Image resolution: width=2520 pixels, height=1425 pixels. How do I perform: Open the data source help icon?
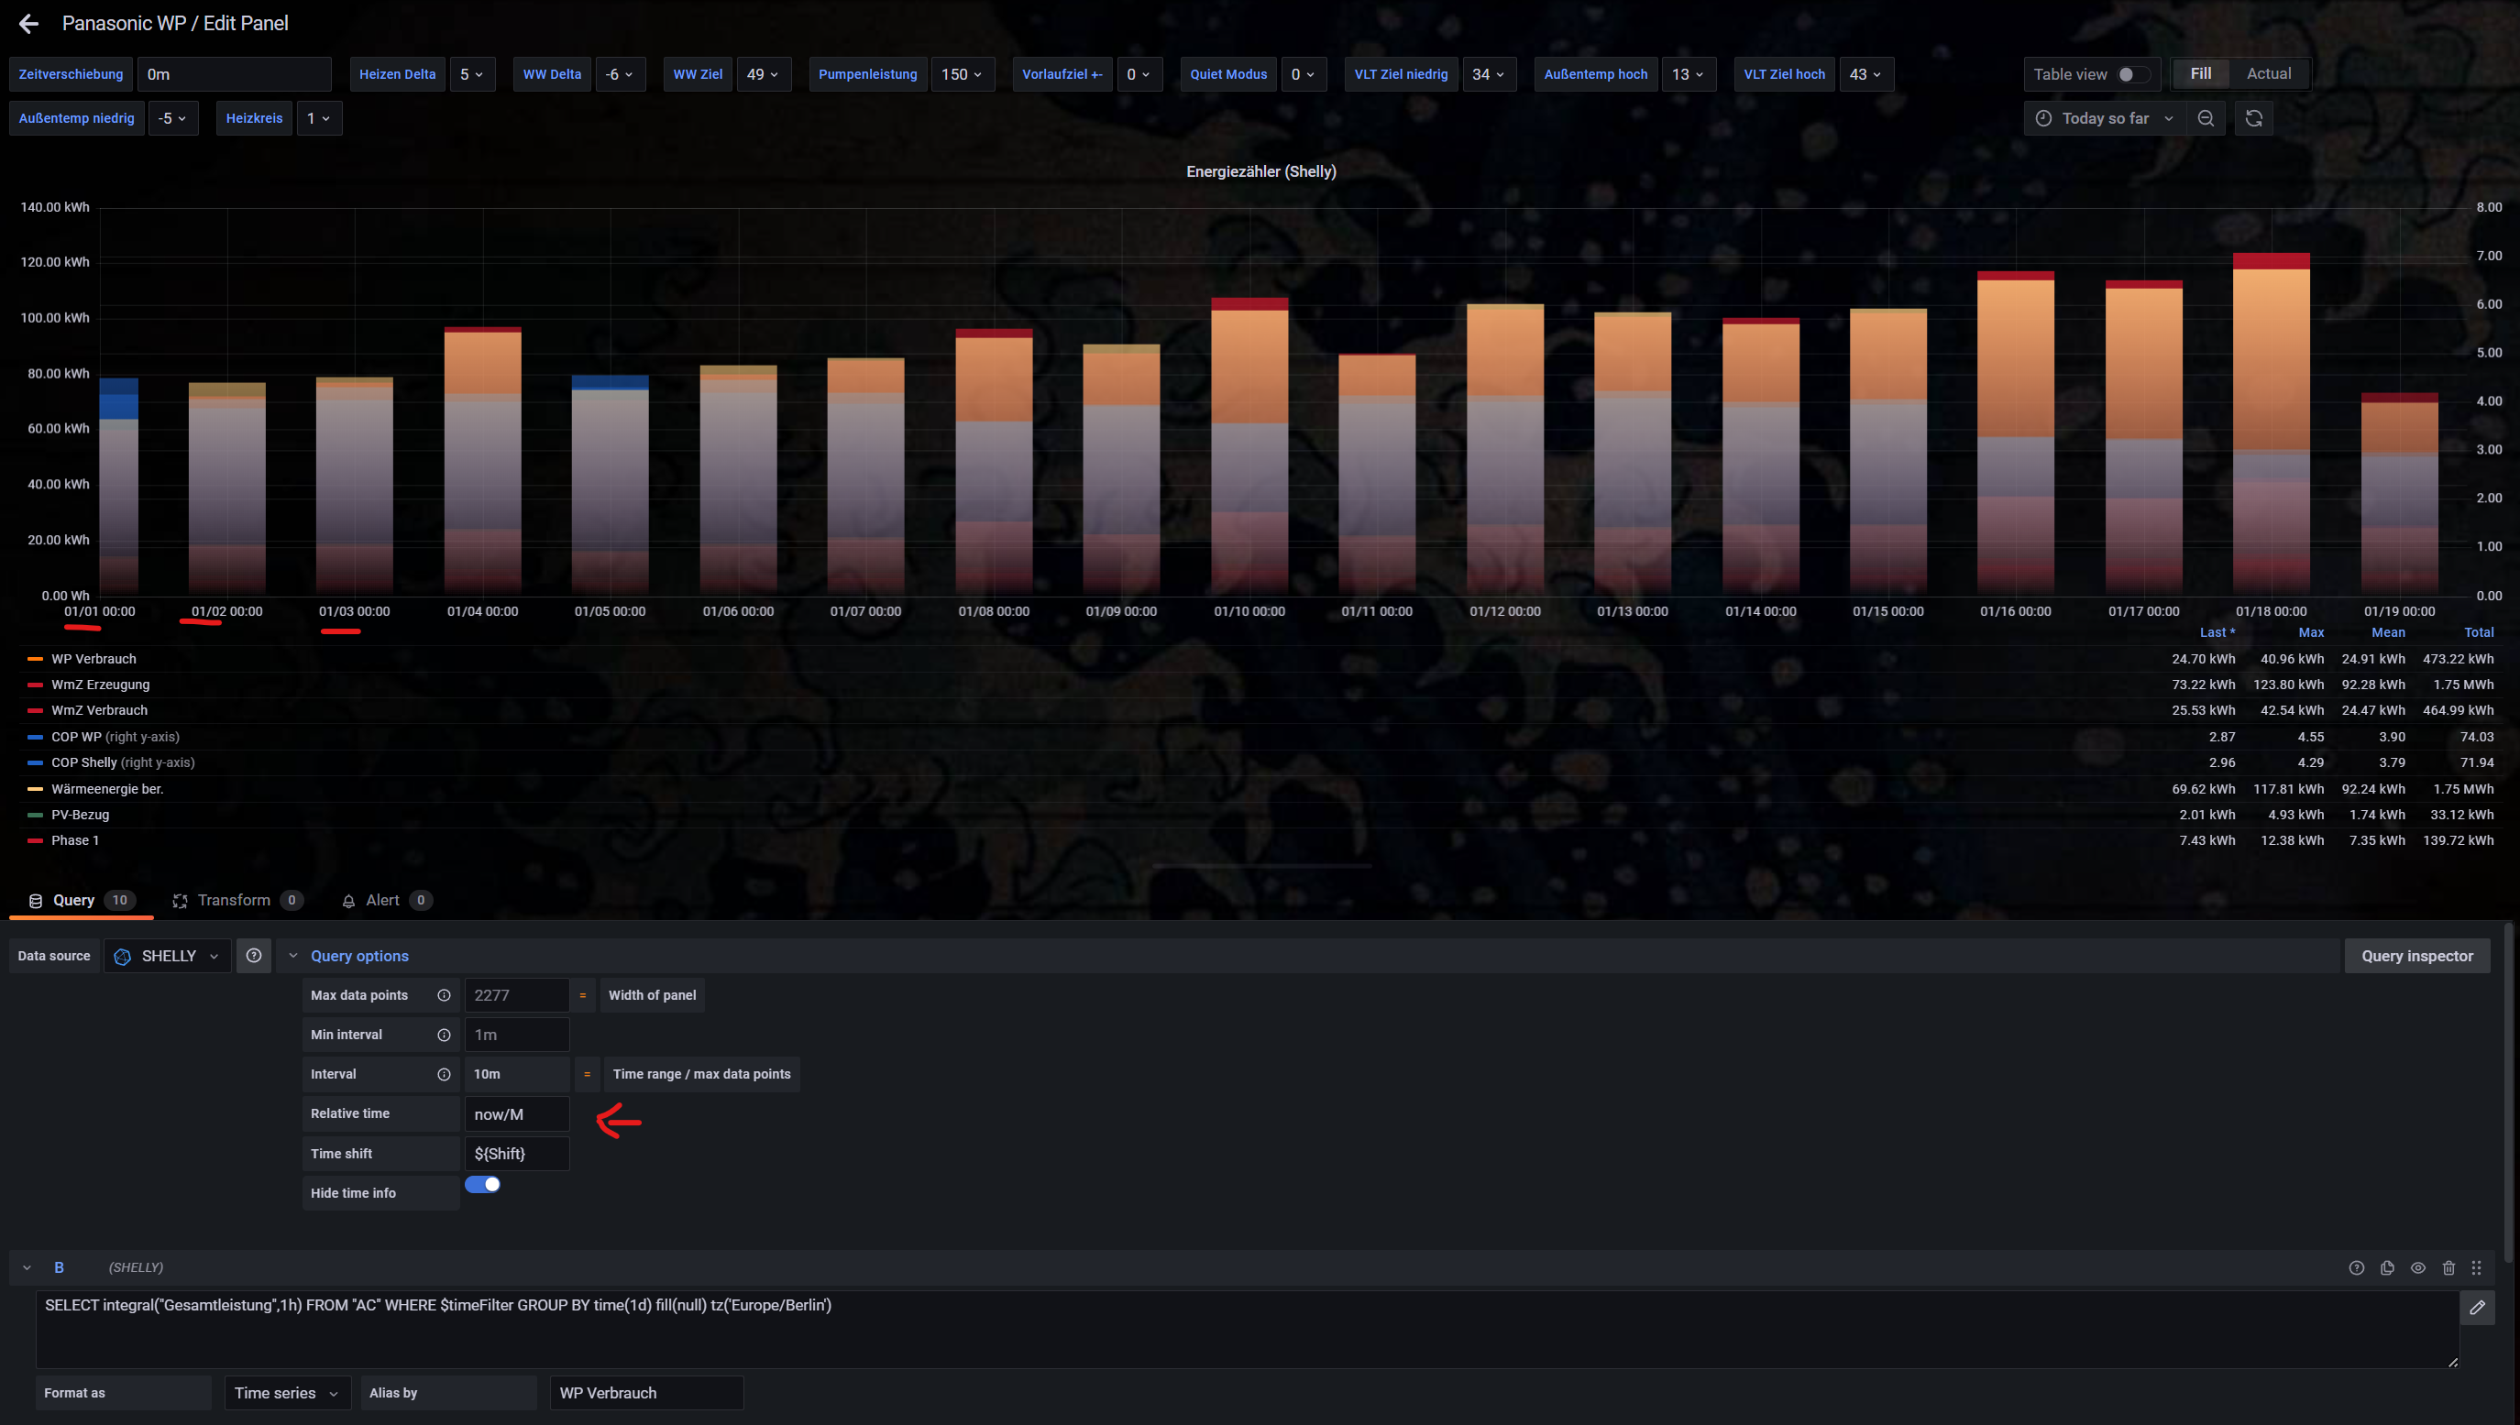pos(254,955)
